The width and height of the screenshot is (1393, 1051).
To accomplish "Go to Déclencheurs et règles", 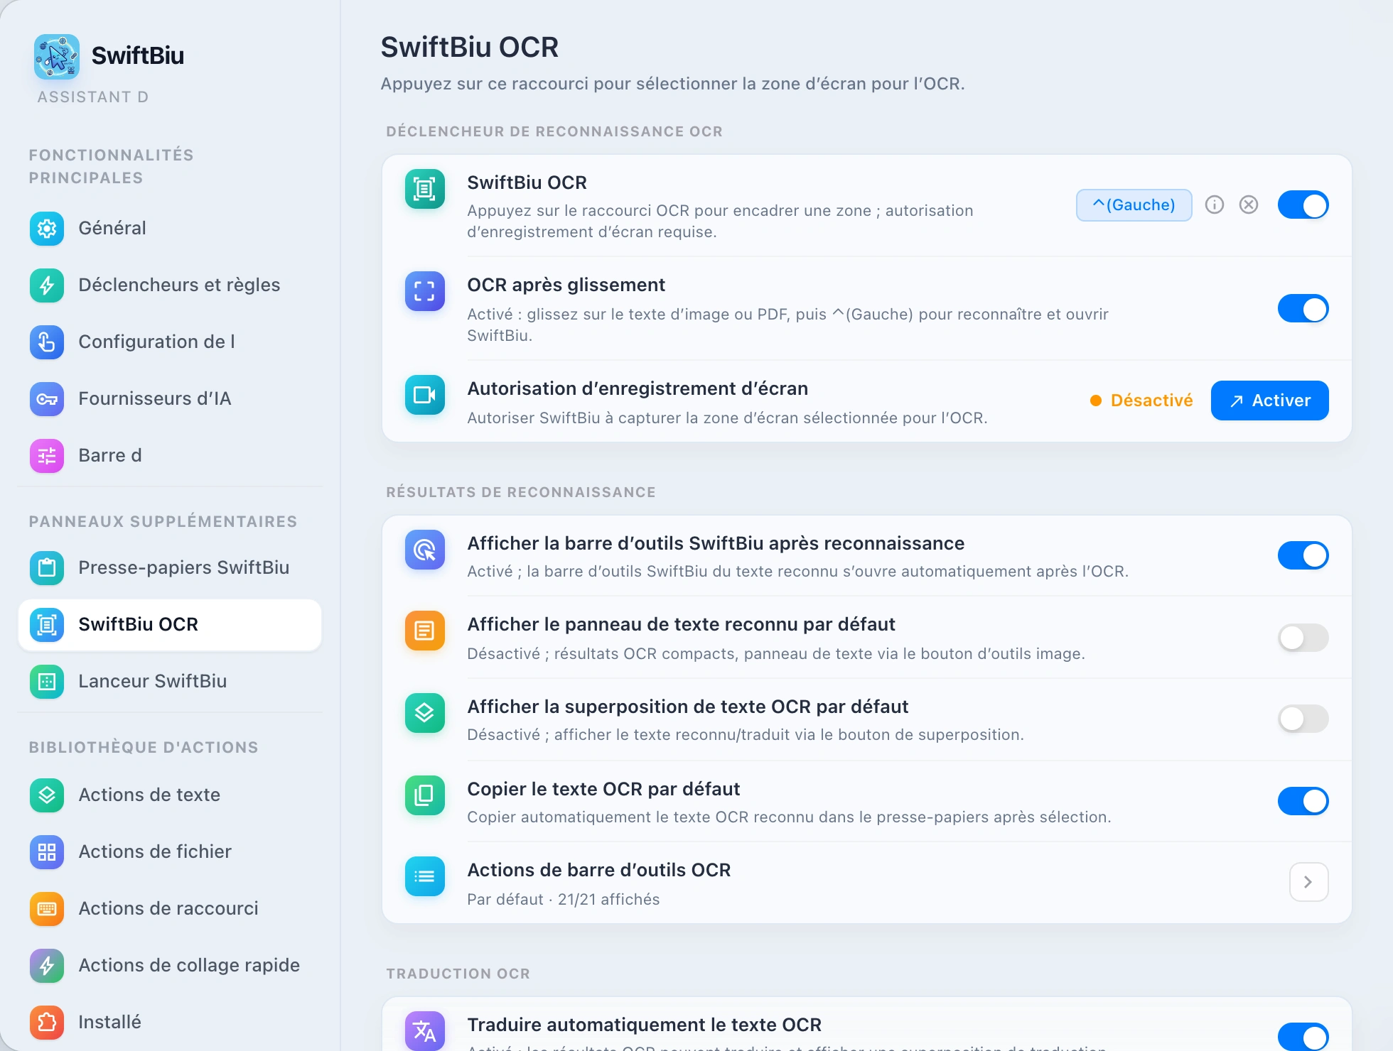I will coord(170,285).
